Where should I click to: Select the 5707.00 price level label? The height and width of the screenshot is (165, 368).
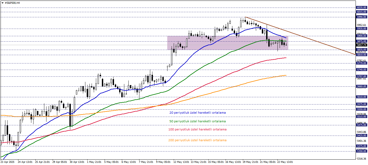[x=362, y=76]
